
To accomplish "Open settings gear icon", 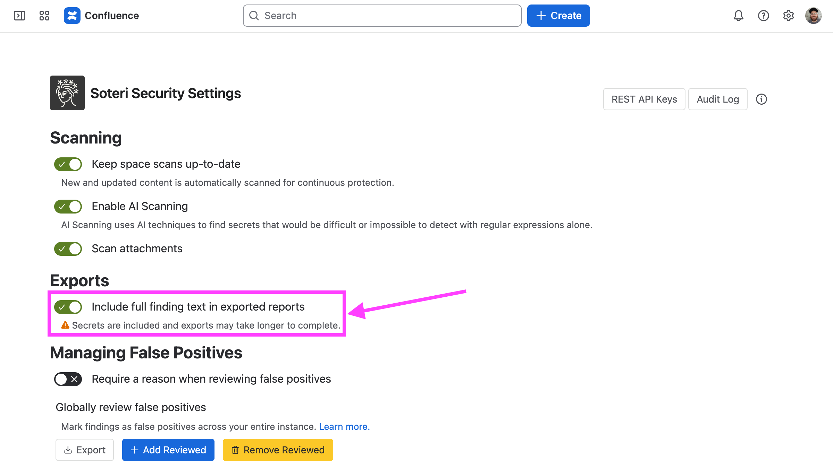I will pyautogui.click(x=789, y=16).
